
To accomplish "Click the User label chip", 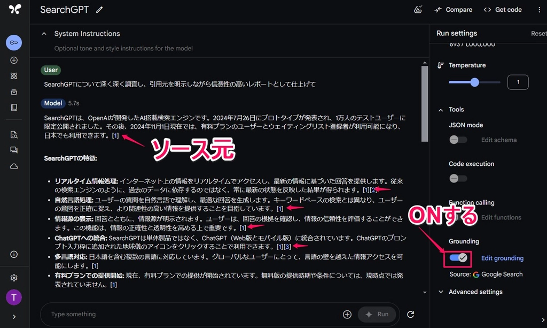I will coord(51,70).
